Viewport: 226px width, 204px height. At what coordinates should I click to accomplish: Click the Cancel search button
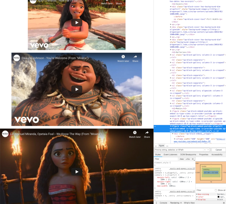pyautogui.click(x=218, y=150)
